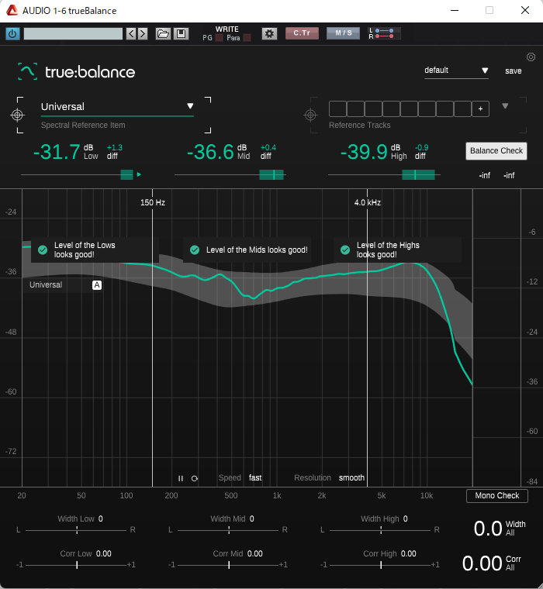The image size is (543, 589).
Task: Save preset with floppy disk icon
Action: [181, 34]
